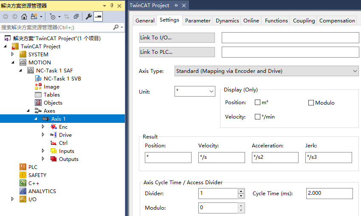Decrease the Divider value with down arrow
Image resolution: width=361 pixels, height=216 pixels.
point(241,196)
